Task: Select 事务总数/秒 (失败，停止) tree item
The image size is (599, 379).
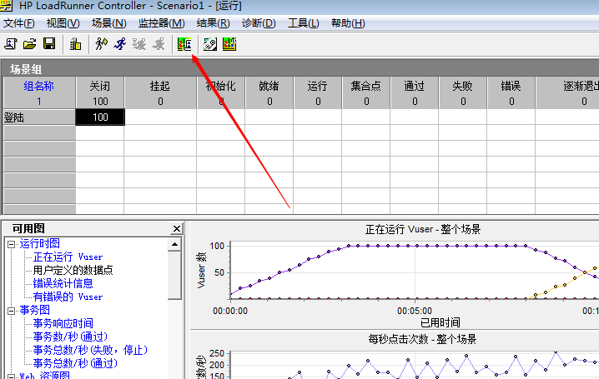Action: pos(90,351)
